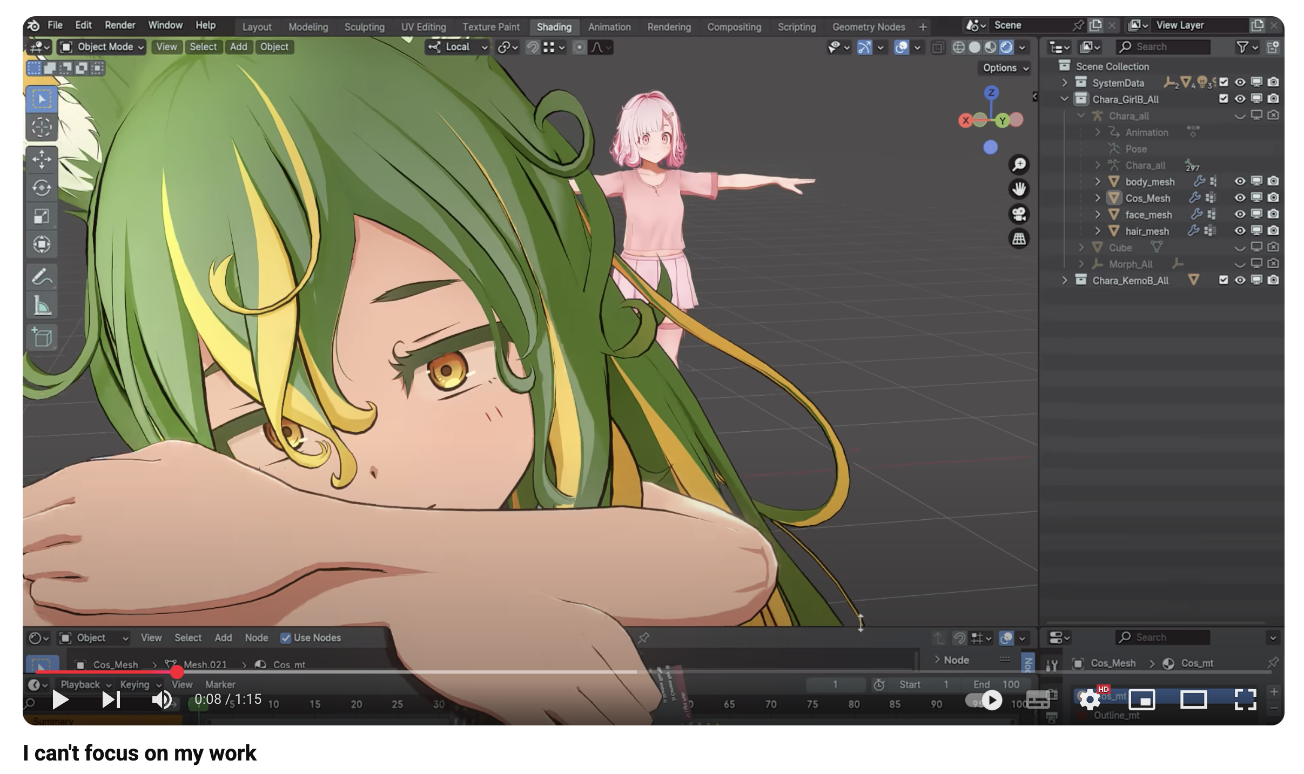This screenshot has width=1304, height=774.
Task: Hide Cos_Mesh via eye icon
Action: pyautogui.click(x=1240, y=198)
